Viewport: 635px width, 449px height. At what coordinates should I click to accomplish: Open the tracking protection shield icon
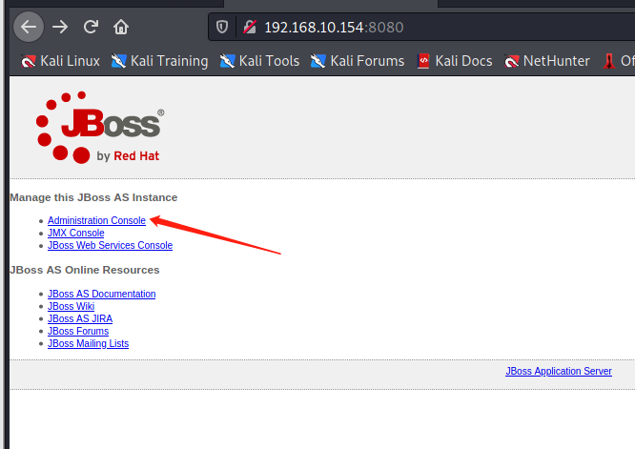pos(222,27)
